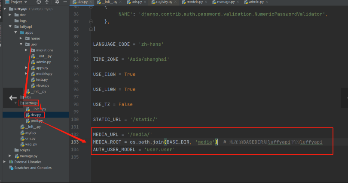Close the admin.py editor tab
The width and height of the screenshot is (348, 183).
tap(267, 2)
